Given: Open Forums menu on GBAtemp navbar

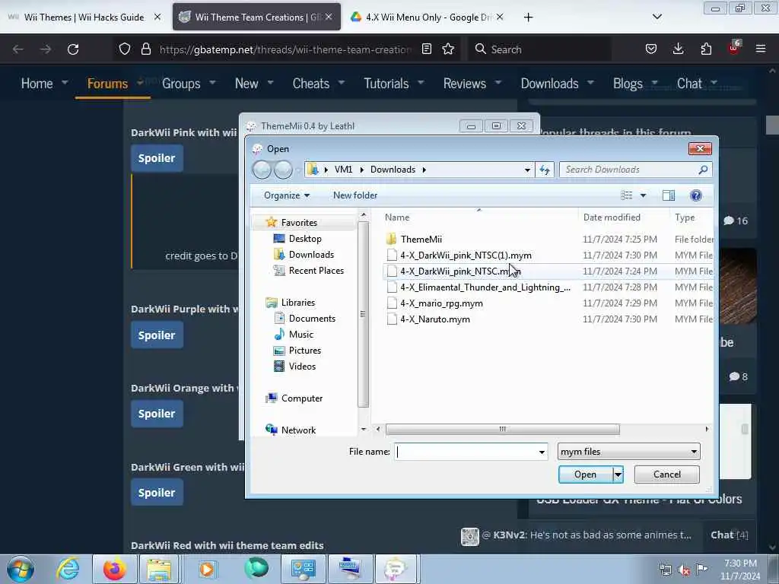Looking at the screenshot, I should (107, 84).
